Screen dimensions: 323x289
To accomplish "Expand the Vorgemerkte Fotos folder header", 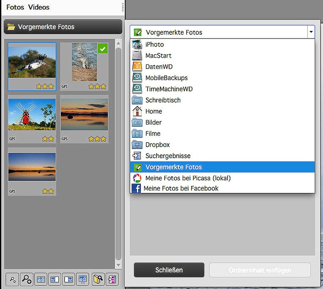I will (x=63, y=27).
